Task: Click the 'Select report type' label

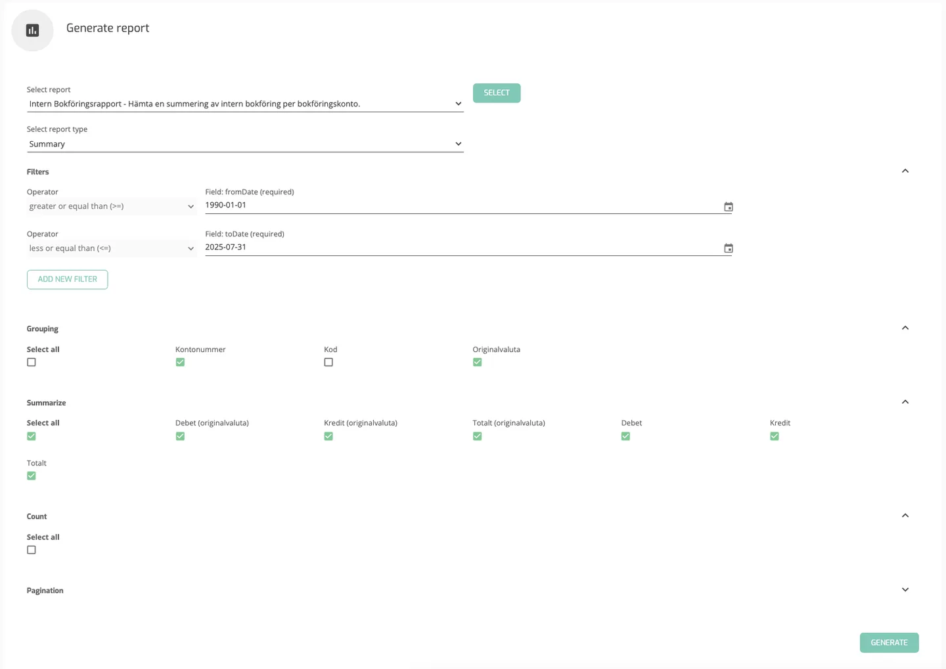Action: point(57,129)
